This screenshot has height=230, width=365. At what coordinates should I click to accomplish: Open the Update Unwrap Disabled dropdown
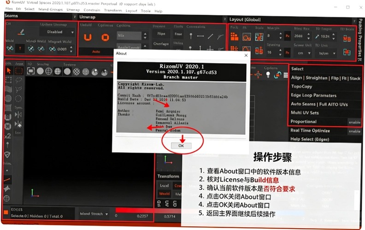coord(57,32)
